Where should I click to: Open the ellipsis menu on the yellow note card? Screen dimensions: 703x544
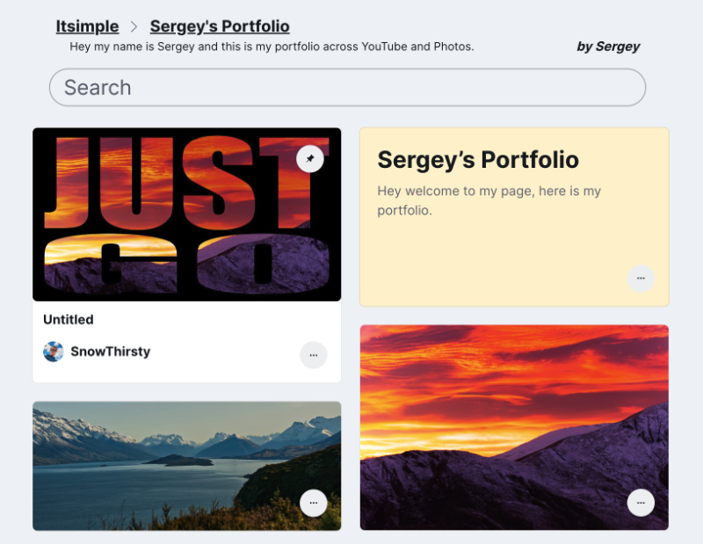pos(641,279)
